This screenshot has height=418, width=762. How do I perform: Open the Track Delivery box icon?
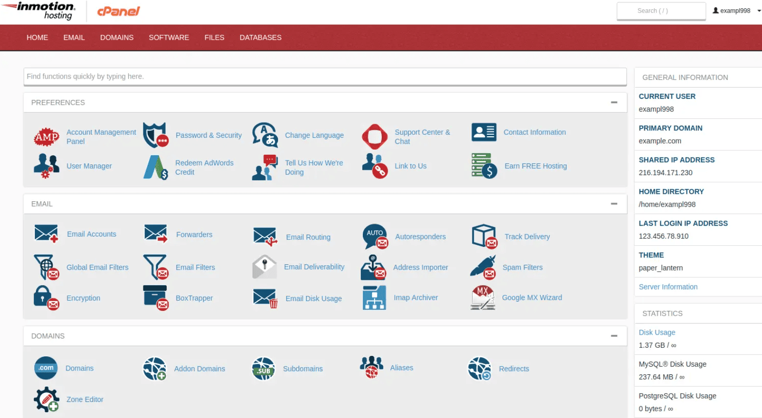(484, 237)
